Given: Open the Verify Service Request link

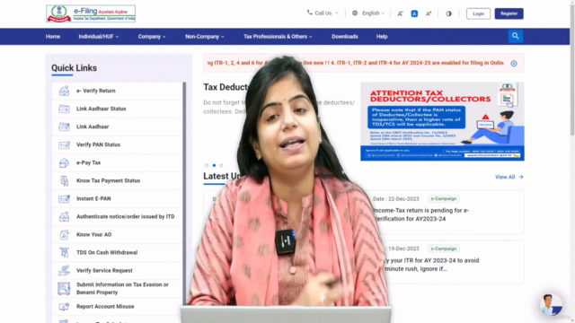Looking at the screenshot, I should (x=104, y=270).
